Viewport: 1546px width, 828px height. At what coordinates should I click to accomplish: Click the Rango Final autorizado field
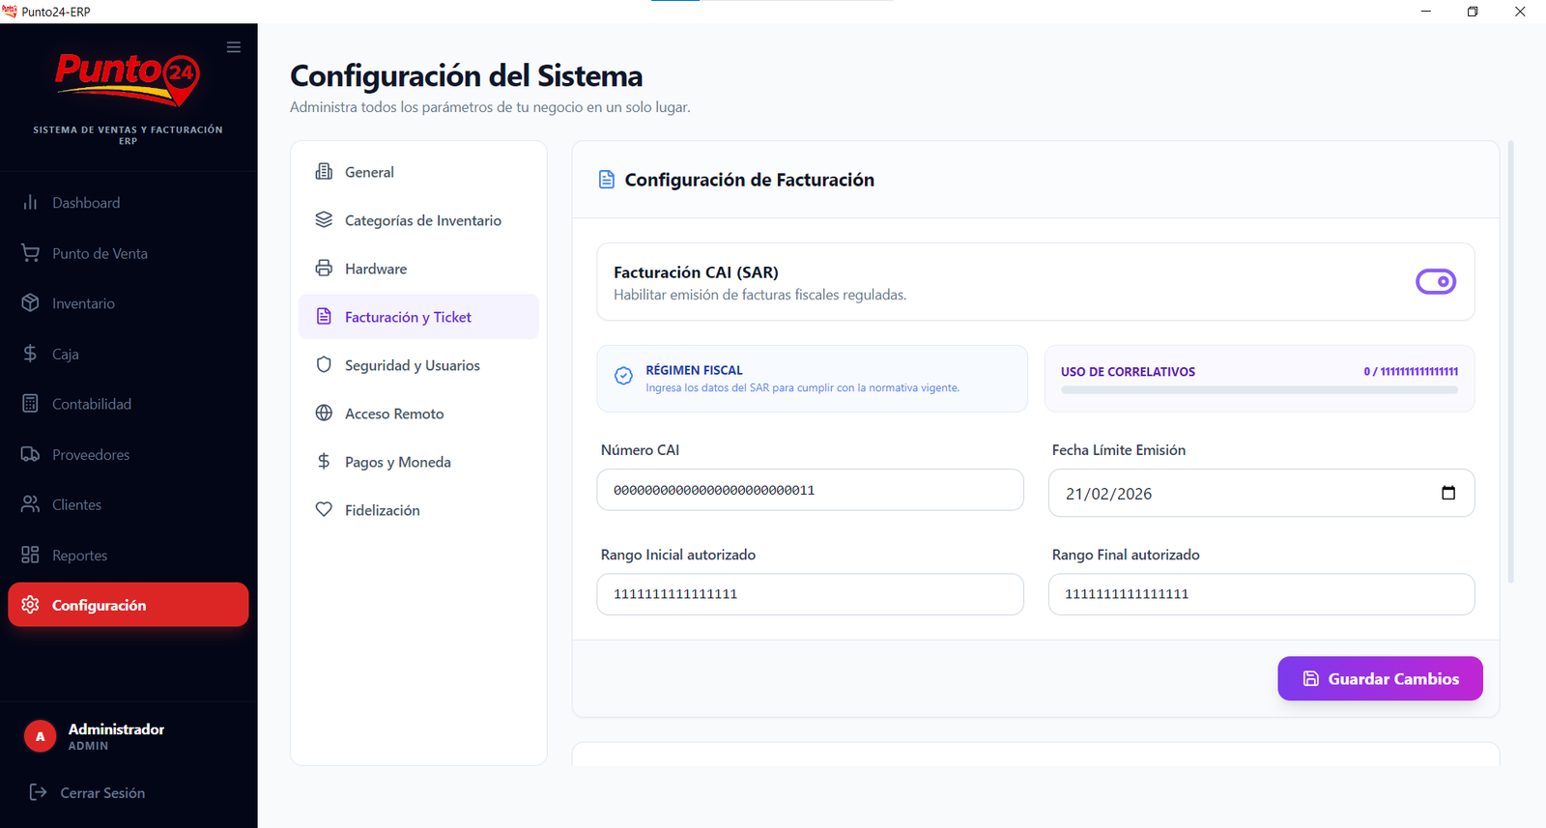tap(1261, 594)
